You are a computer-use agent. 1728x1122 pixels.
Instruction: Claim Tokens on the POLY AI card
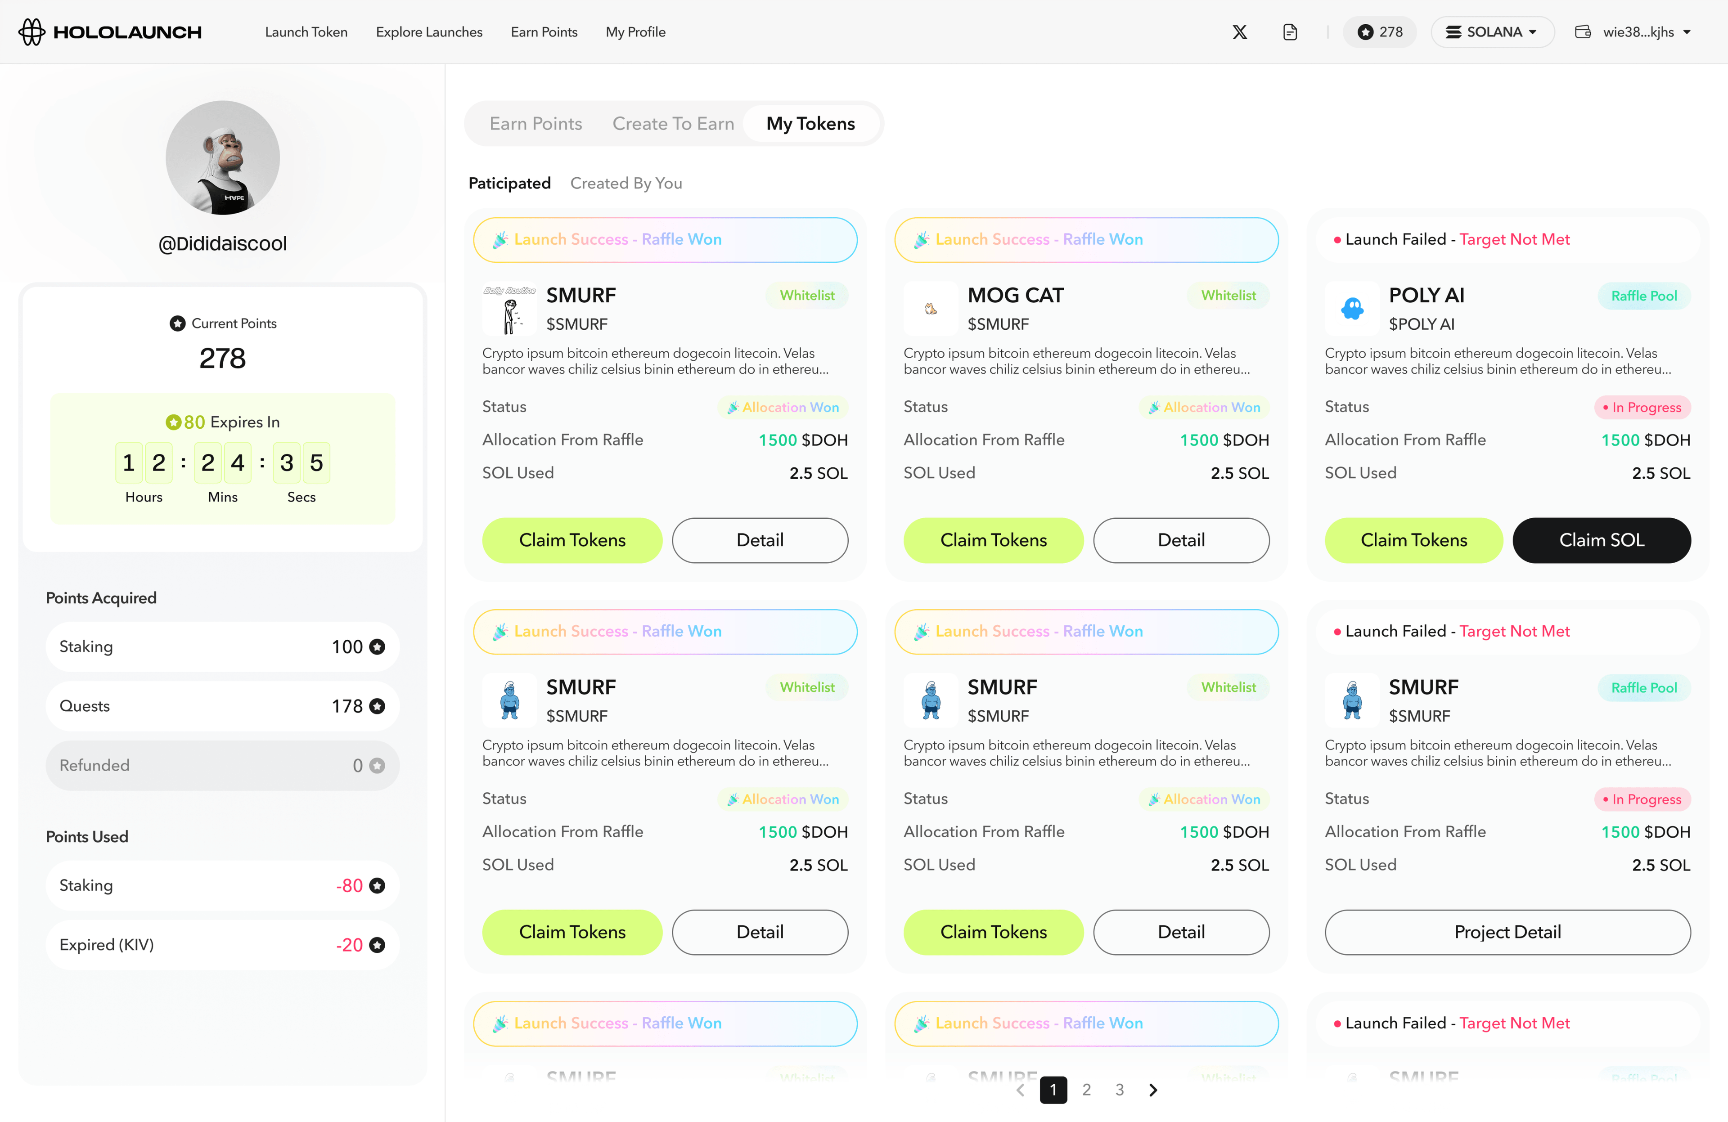(x=1413, y=540)
